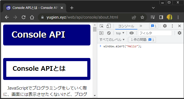Click the page scrollbar thumb

coord(95,29)
